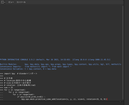The width and height of the screenshot is (129, 105).
Task: Click the 'Builtin Modules:' line
Action: (60, 64)
